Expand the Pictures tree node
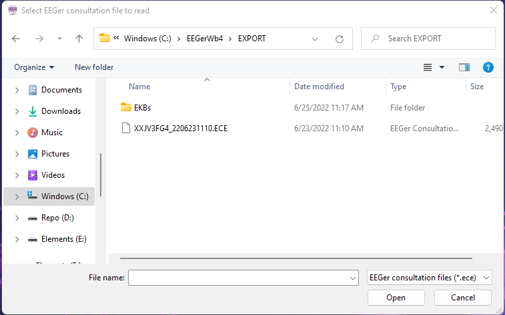Image resolution: width=505 pixels, height=315 pixels. click(17, 154)
